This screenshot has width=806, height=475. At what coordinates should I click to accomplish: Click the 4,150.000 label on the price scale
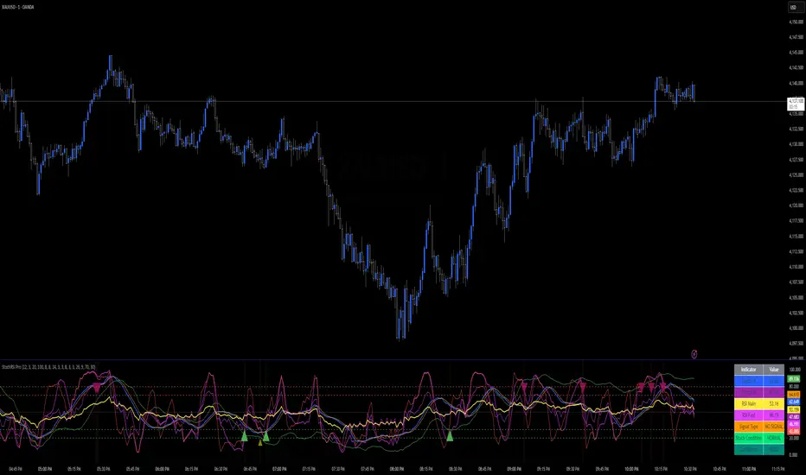(793, 22)
